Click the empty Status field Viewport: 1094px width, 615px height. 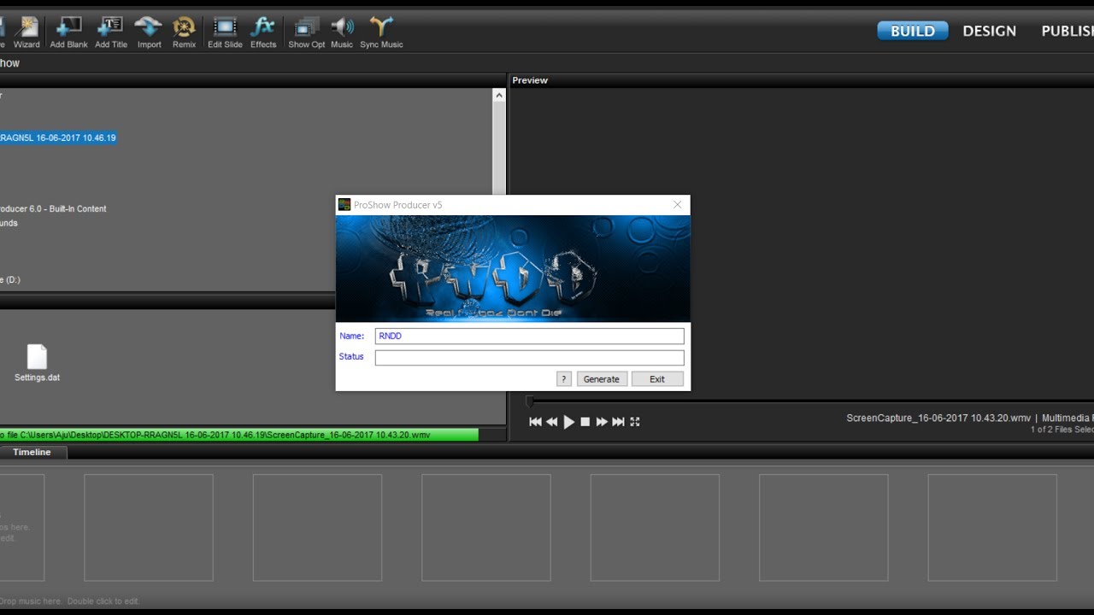(x=529, y=358)
